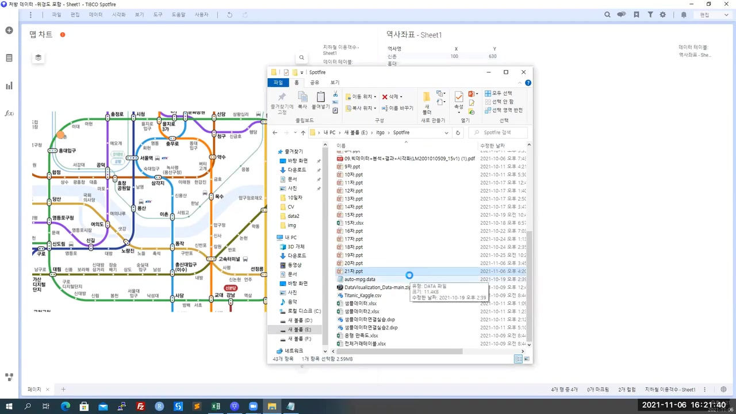The width and height of the screenshot is (736, 414).
Task: Click the 새 폴더 new folder button
Action: 427,102
